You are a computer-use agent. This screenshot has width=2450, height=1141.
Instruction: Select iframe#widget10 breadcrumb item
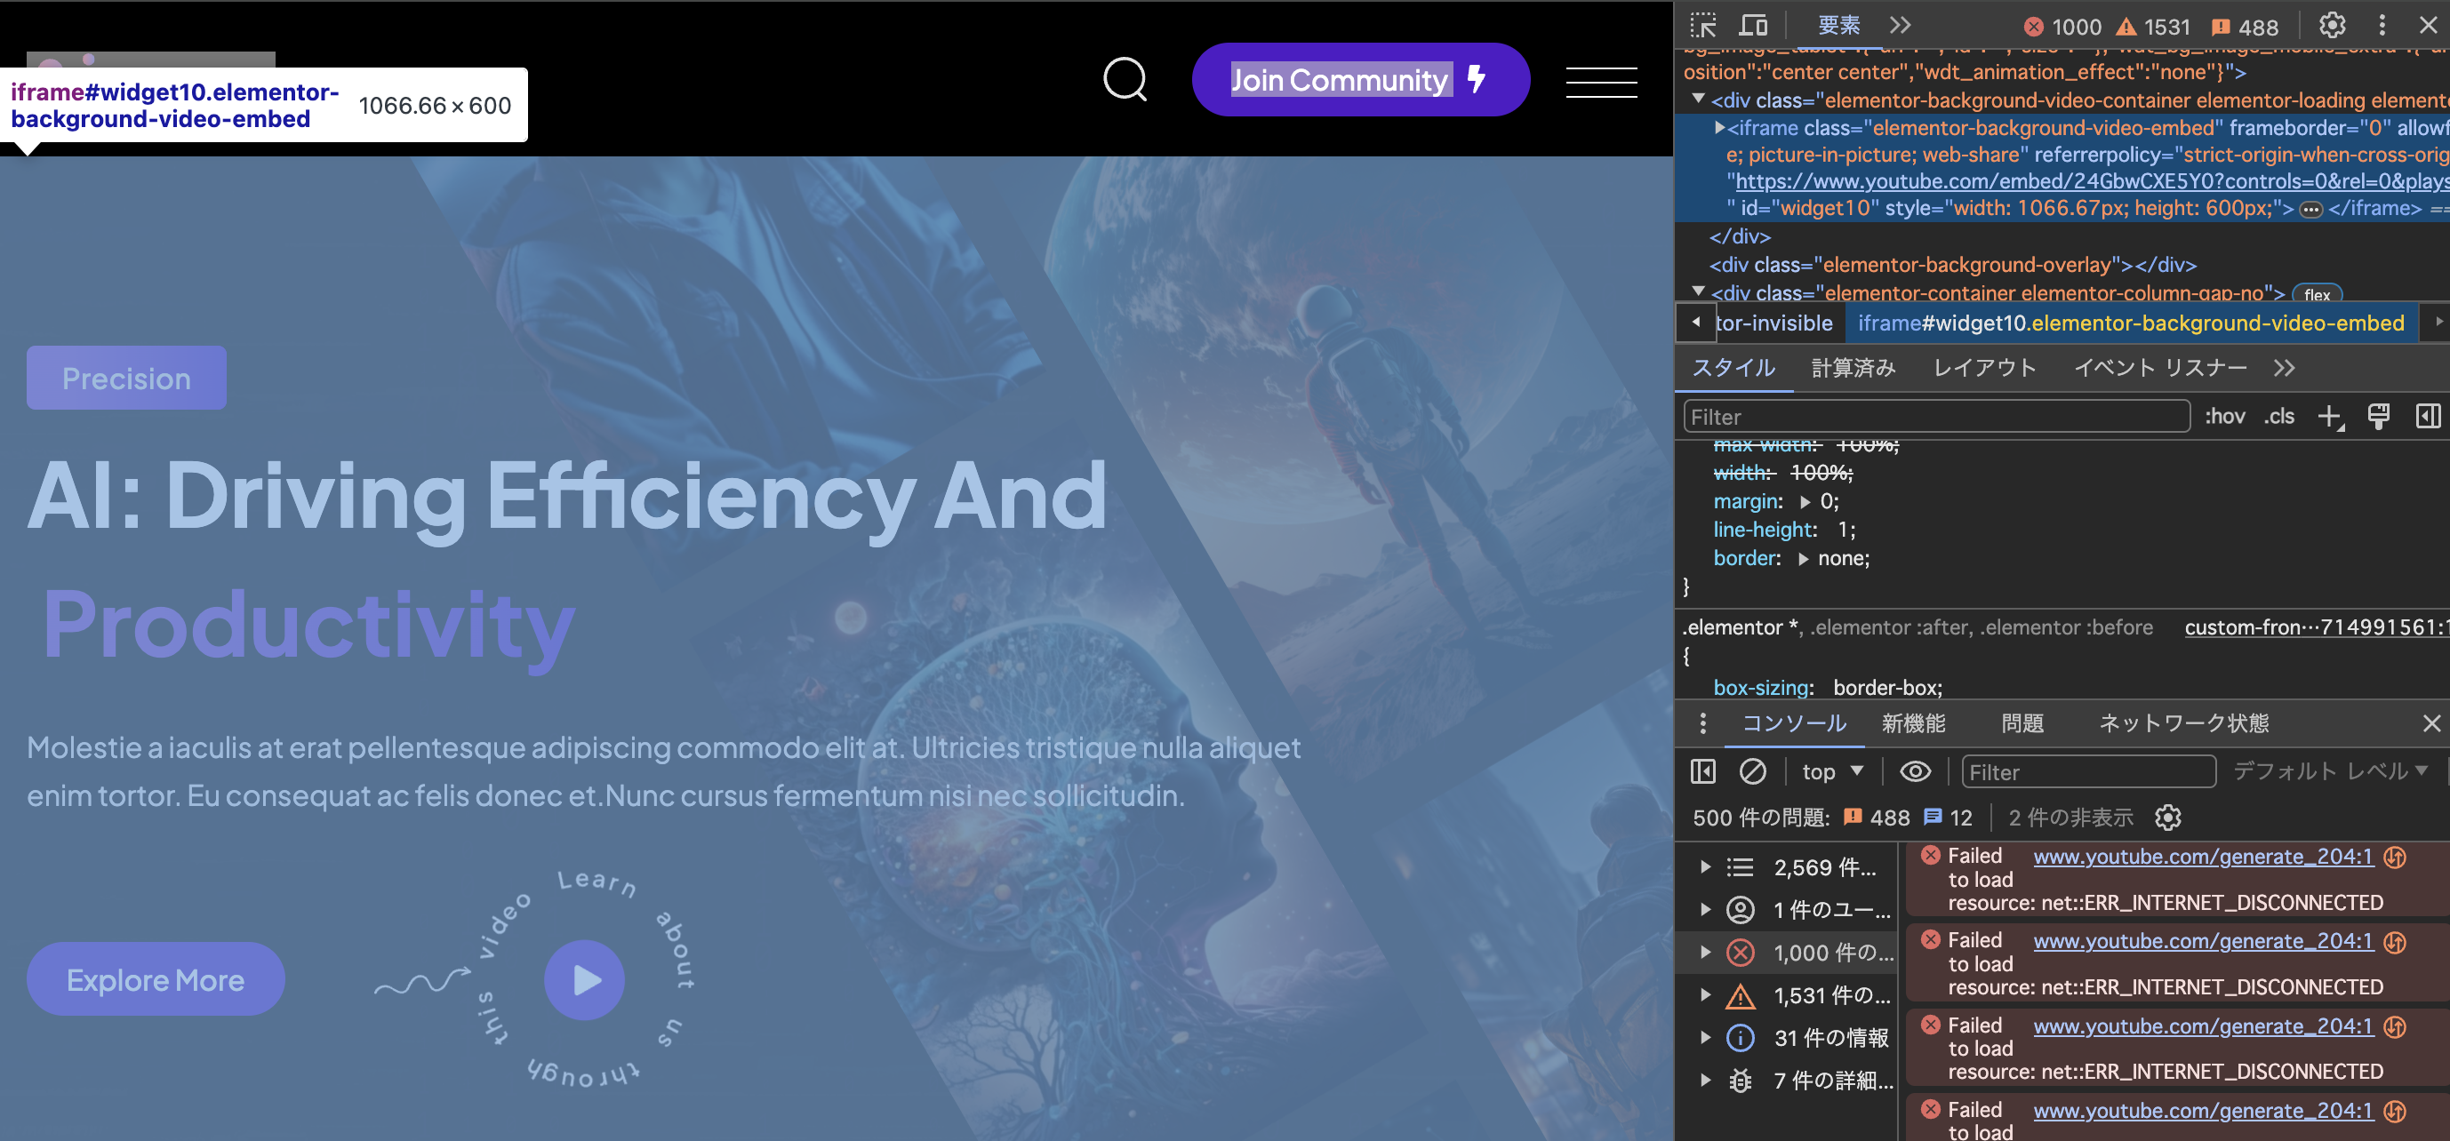(2131, 323)
